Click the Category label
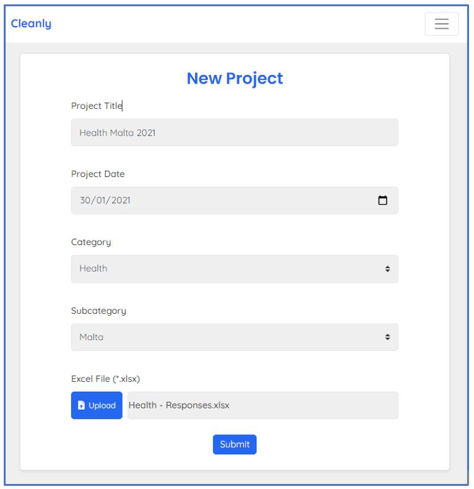Image resolution: width=474 pixels, height=489 pixels. (x=91, y=242)
